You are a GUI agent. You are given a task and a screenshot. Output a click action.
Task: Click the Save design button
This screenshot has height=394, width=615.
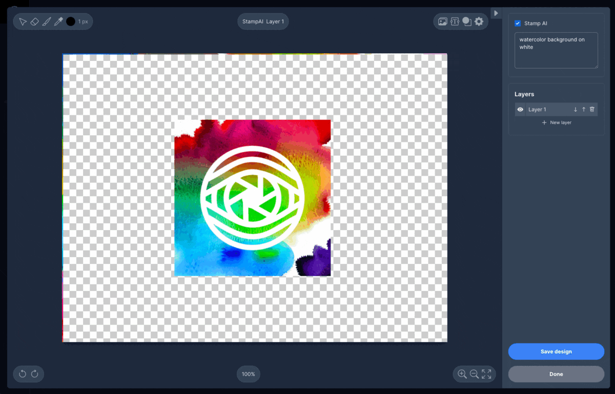pyautogui.click(x=556, y=351)
